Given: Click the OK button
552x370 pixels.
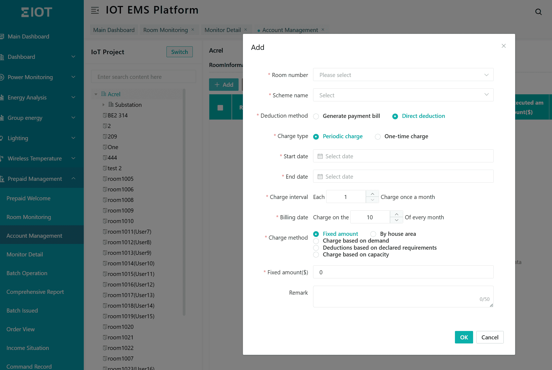Looking at the screenshot, I should pyautogui.click(x=464, y=337).
